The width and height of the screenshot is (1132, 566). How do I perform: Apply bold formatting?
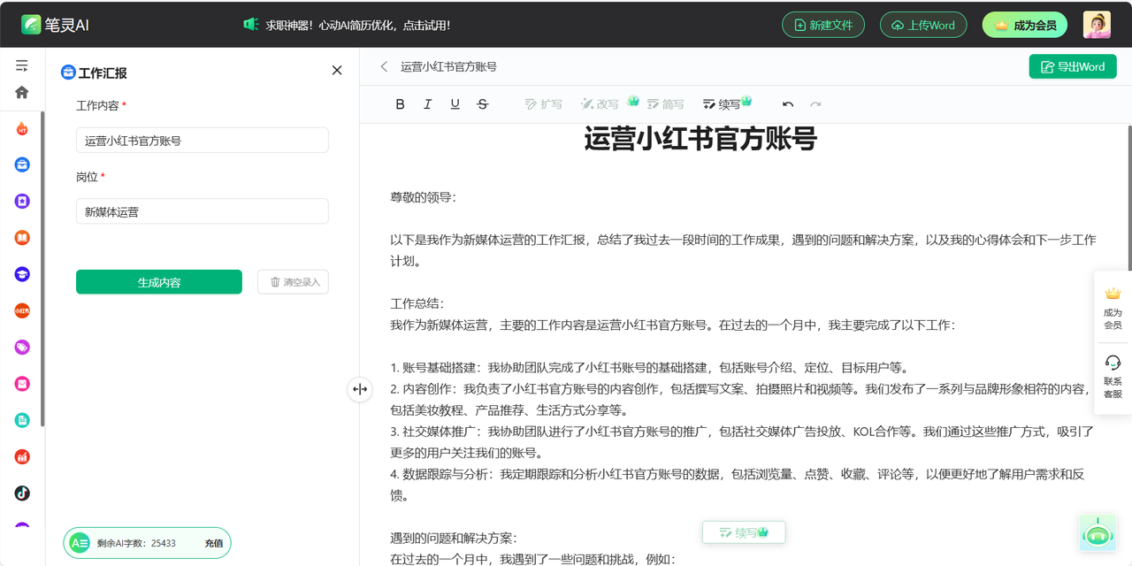[400, 104]
